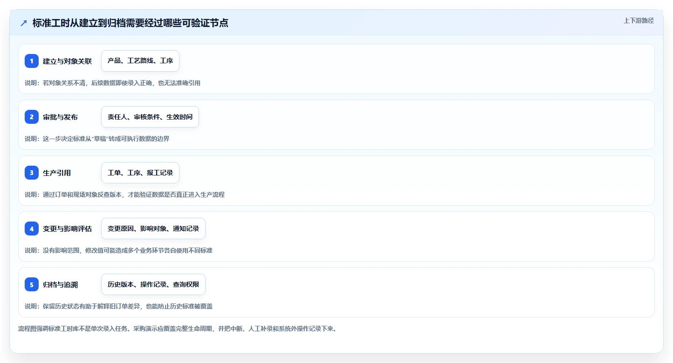This screenshot has height=363, width=673.
Task: Click the arrow icon beside the title
Action: pos(24,23)
